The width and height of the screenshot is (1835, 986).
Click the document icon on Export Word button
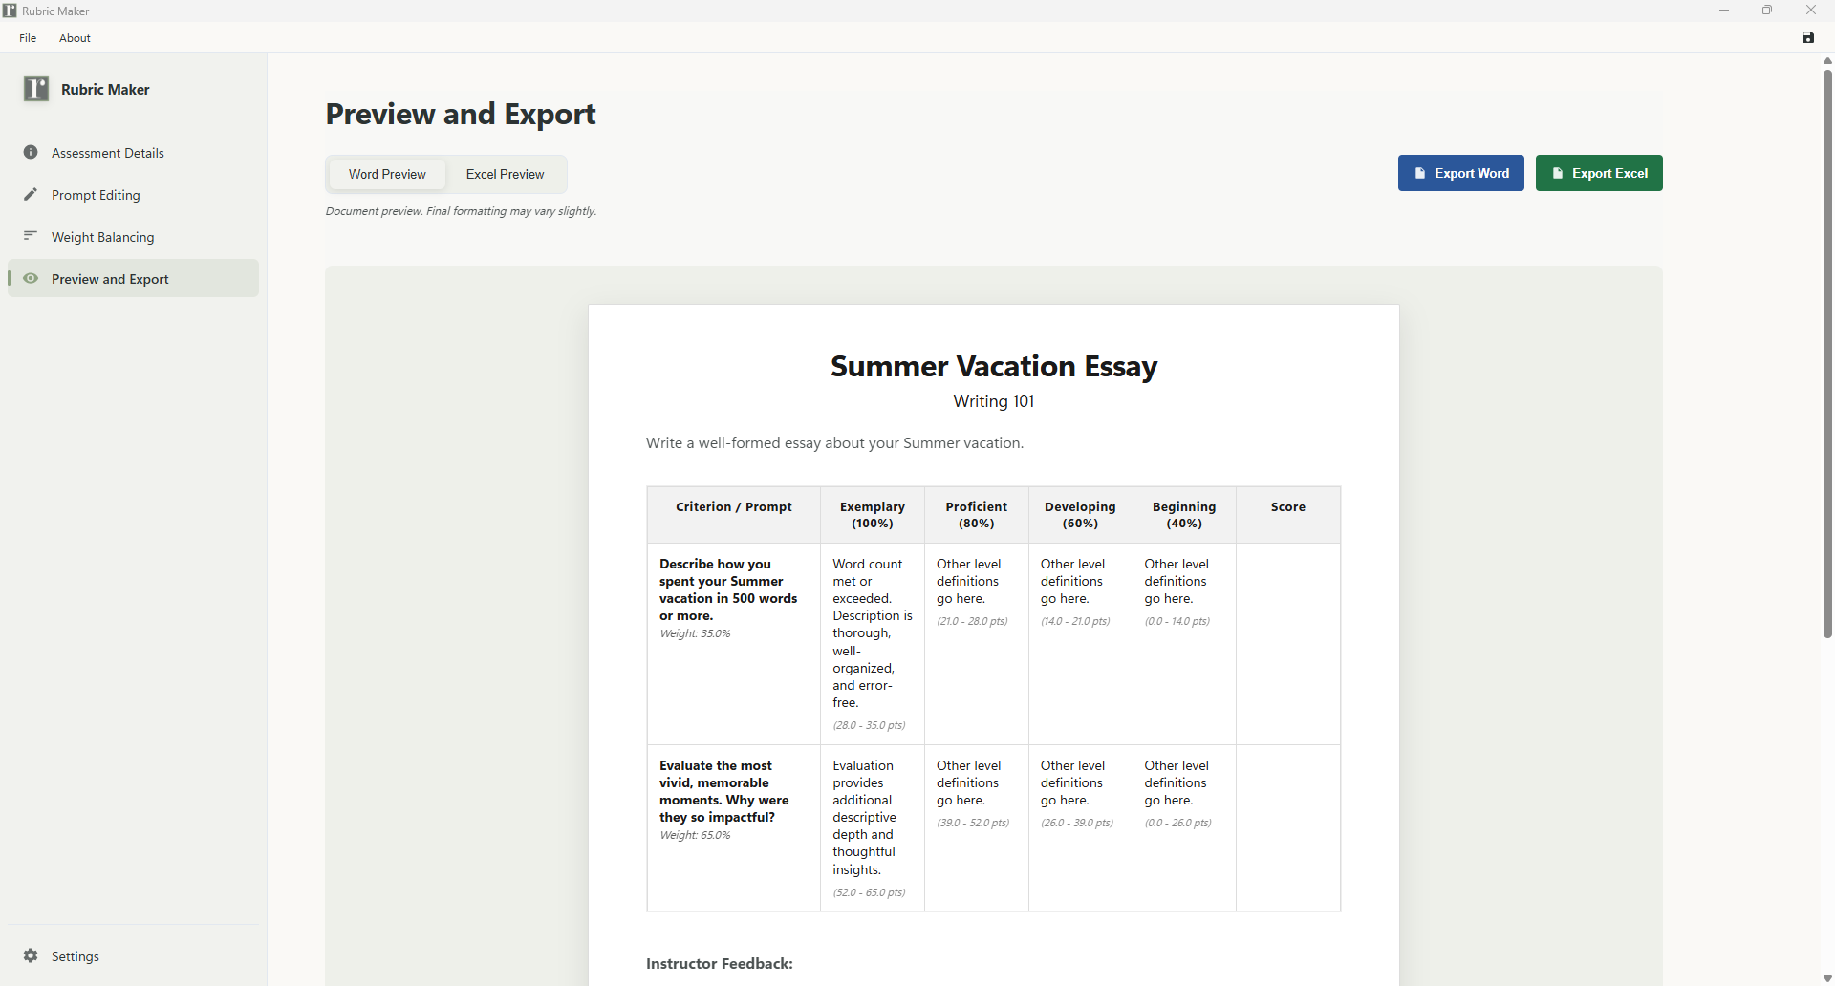click(x=1420, y=173)
